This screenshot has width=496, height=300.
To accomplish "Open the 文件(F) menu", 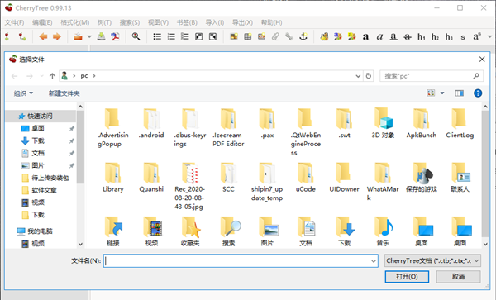I will (14, 22).
